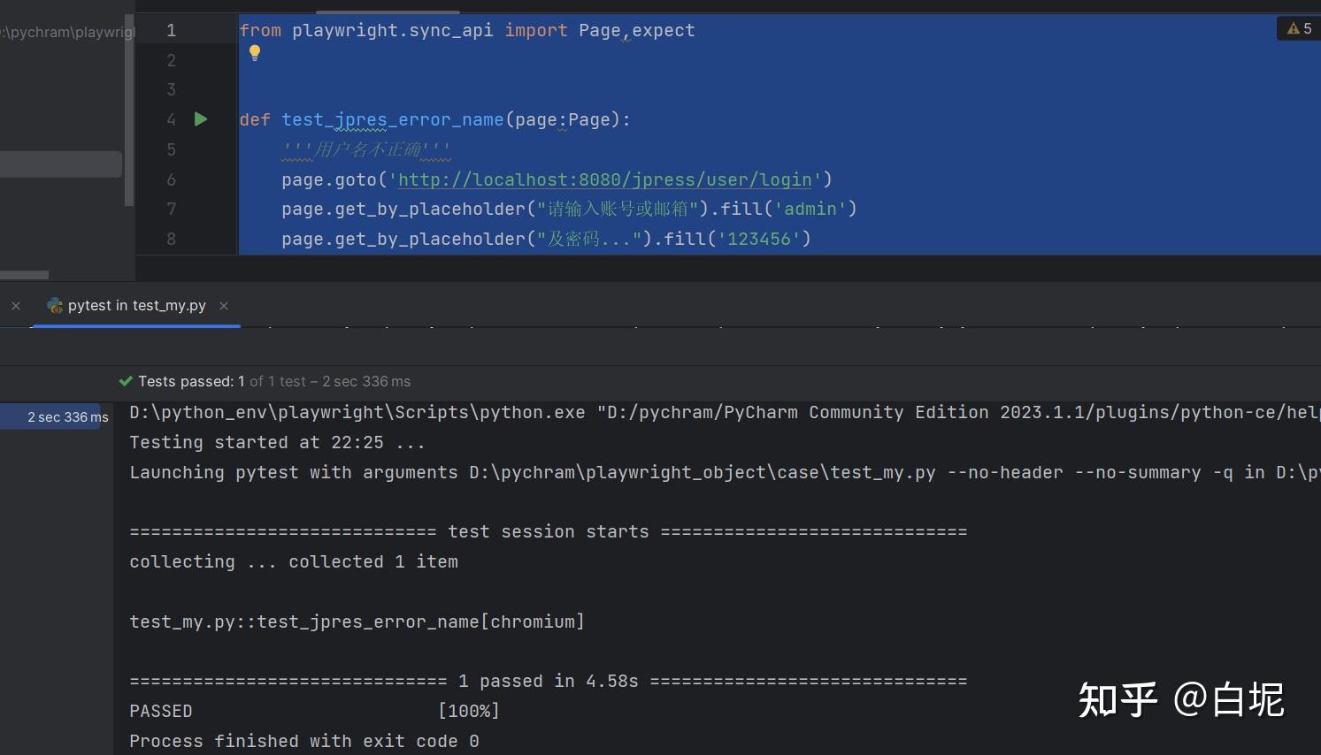
Task: Close the pytest in test_my.py tab
Action: coord(224,306)
